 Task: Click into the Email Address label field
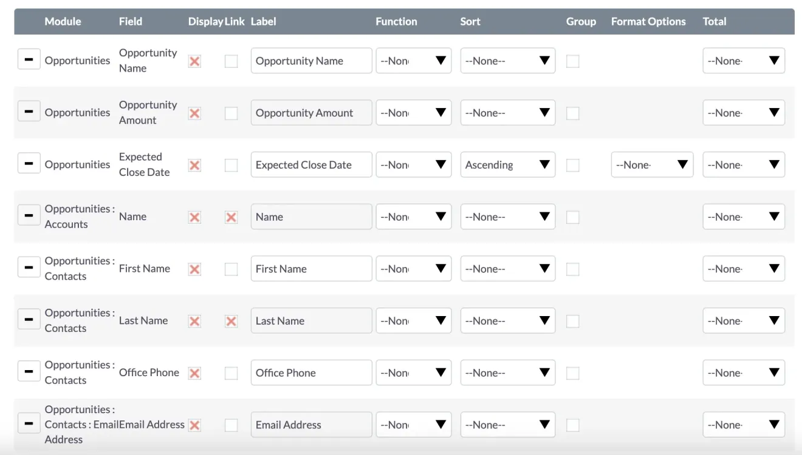pyautogui.click(x=311, y=424)
